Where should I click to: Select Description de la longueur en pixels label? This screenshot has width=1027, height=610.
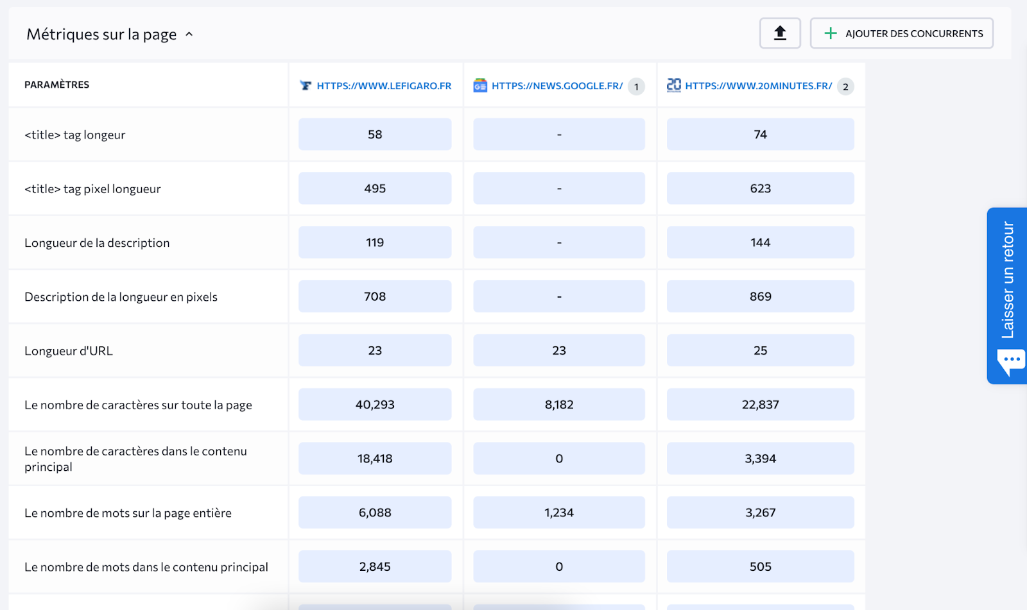121,297
